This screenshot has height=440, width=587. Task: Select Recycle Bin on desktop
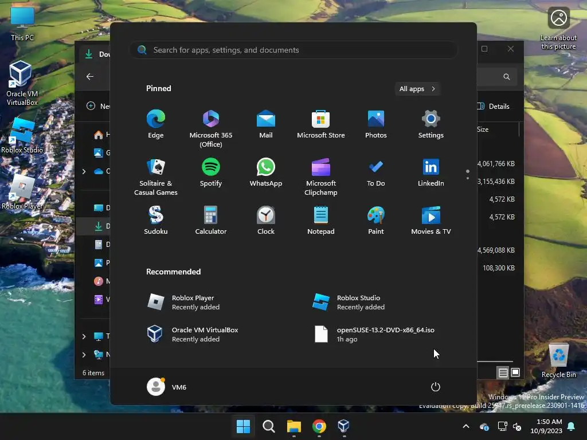point(558,361)
